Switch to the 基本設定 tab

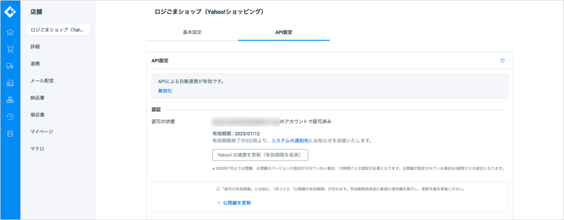point(192,32)
